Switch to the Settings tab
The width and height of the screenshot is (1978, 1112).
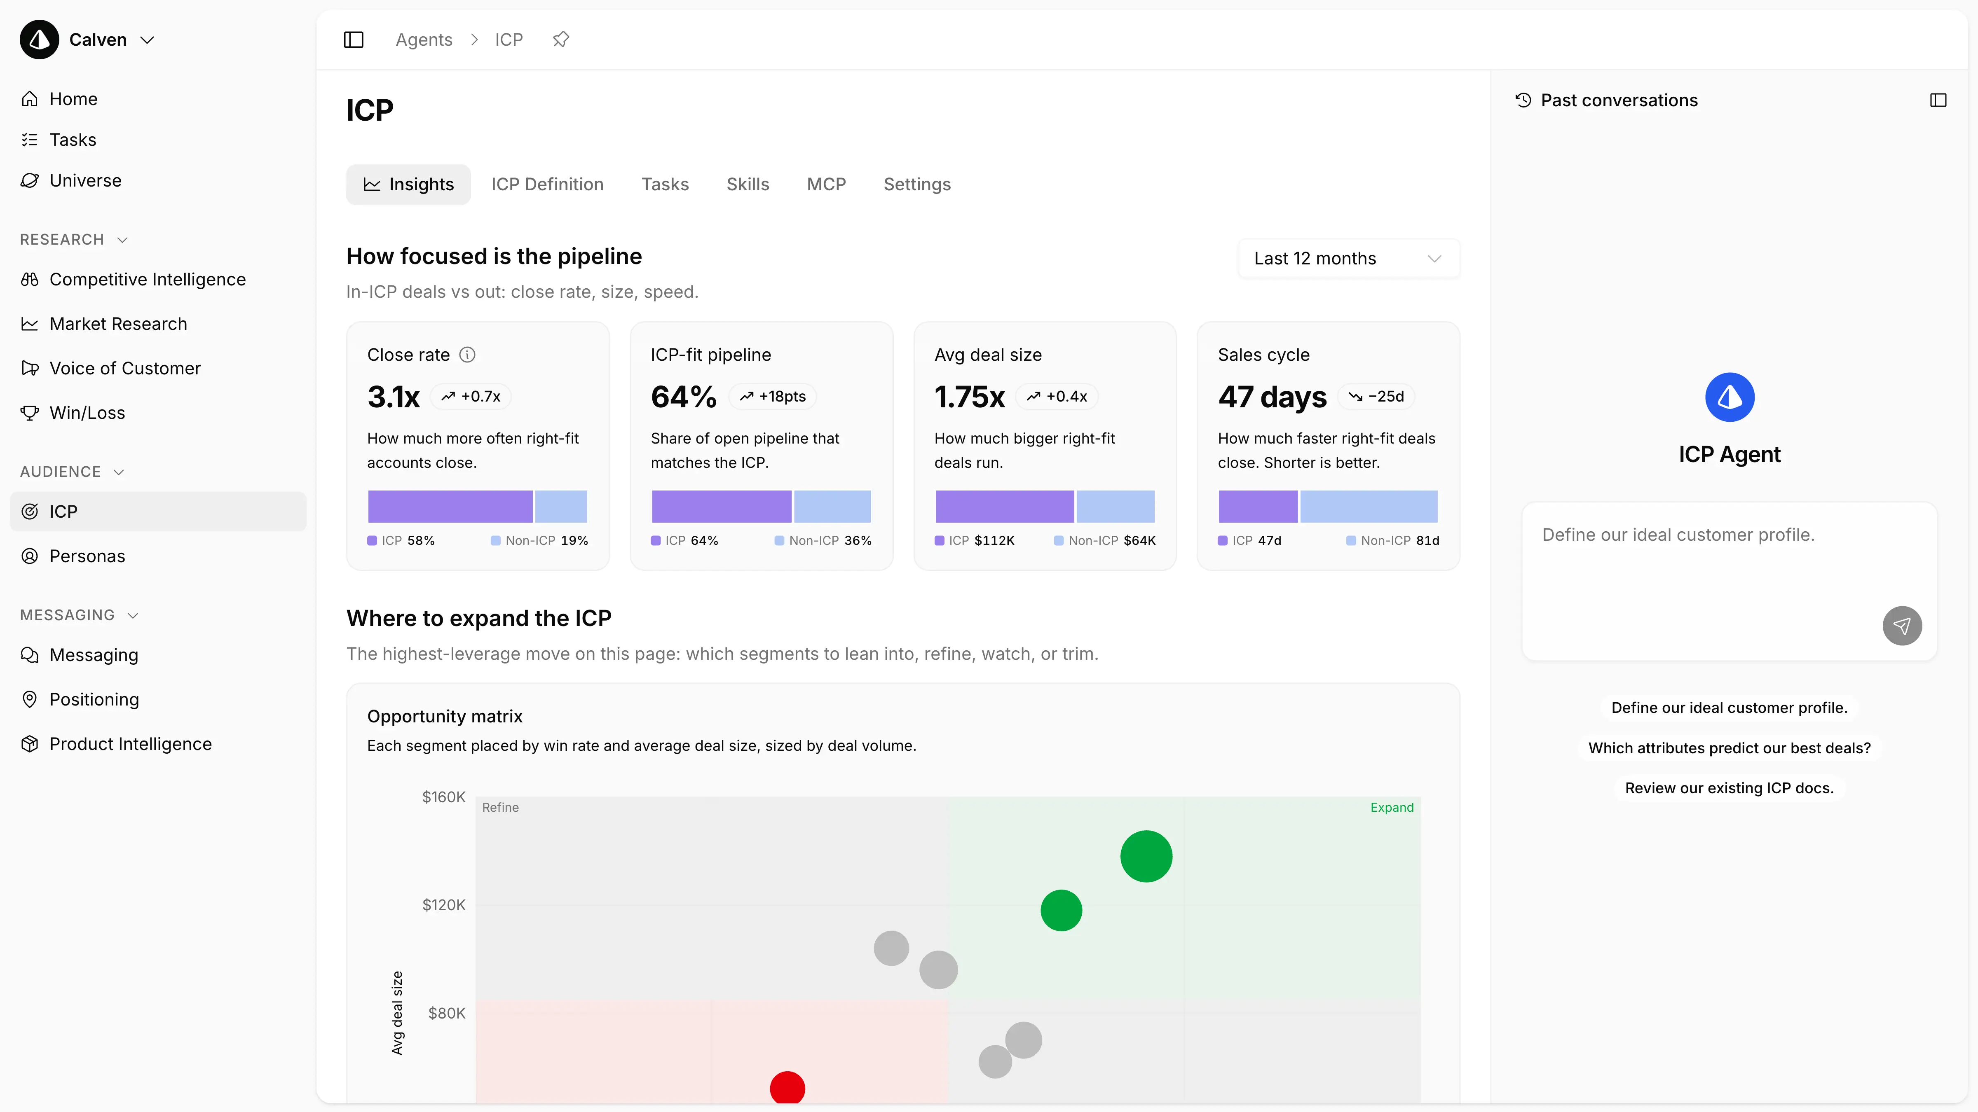pos(917,184)
